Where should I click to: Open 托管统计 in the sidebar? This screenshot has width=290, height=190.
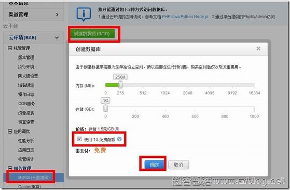[26, 159]
